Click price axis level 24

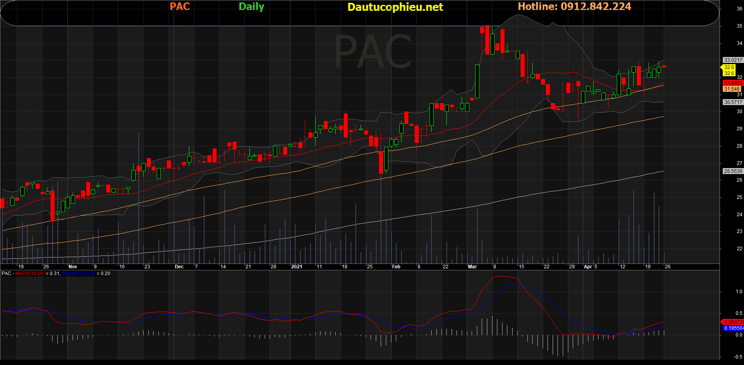point(739,215)
